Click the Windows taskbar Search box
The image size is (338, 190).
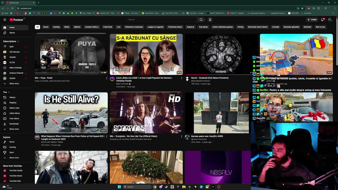click(137, 187)
